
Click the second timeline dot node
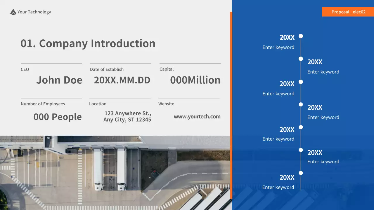point(301,59)
